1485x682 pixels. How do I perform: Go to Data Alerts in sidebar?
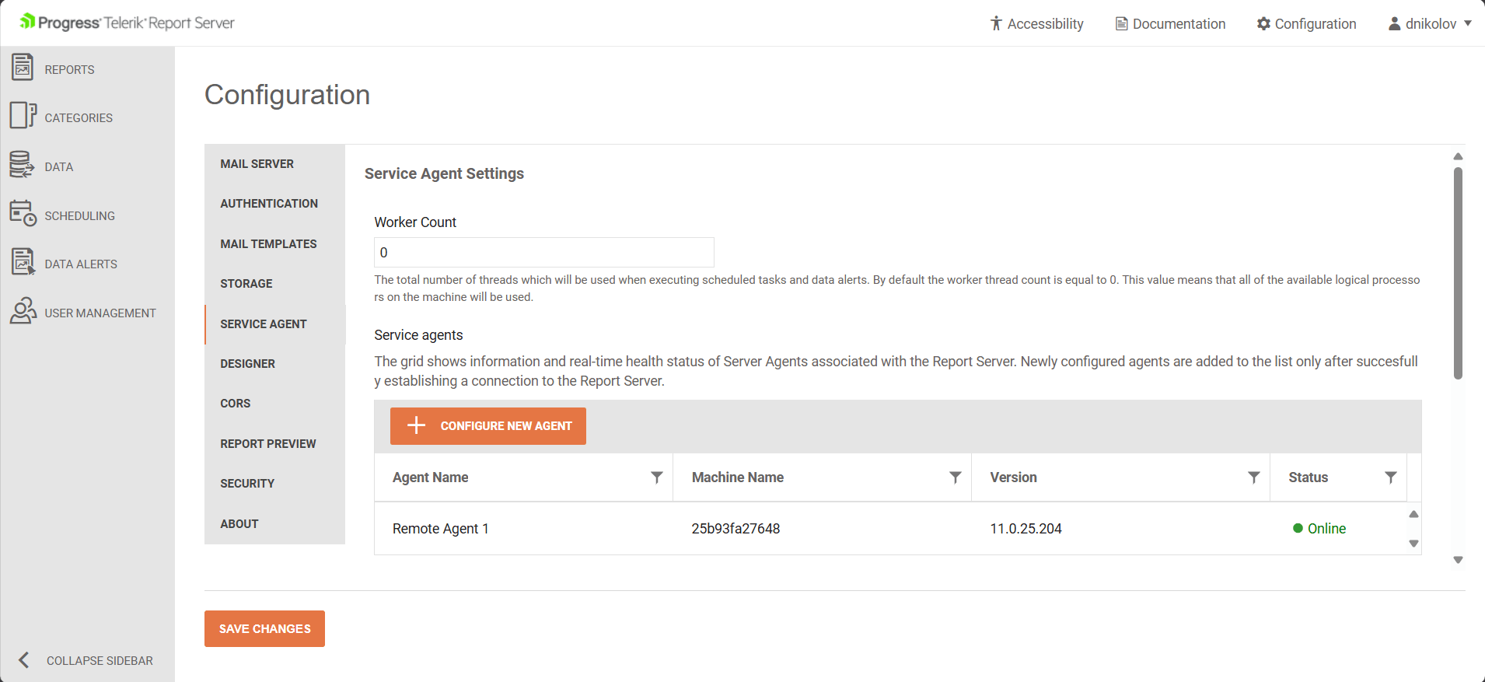click(81, 264)
